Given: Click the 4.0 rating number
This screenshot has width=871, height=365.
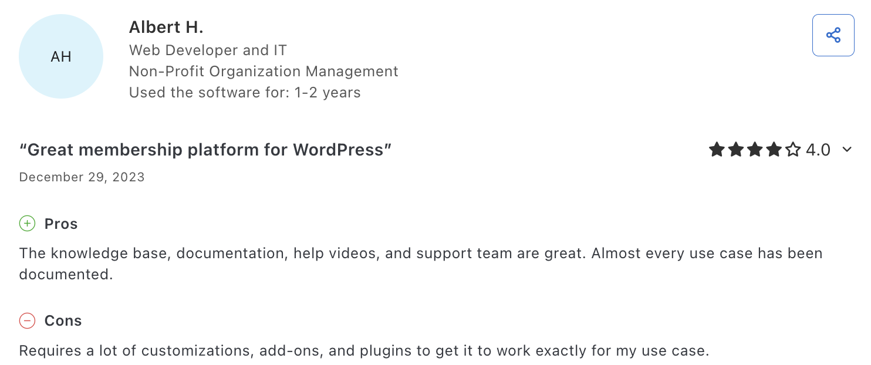Looking at the screenshot, I should 818,150.
